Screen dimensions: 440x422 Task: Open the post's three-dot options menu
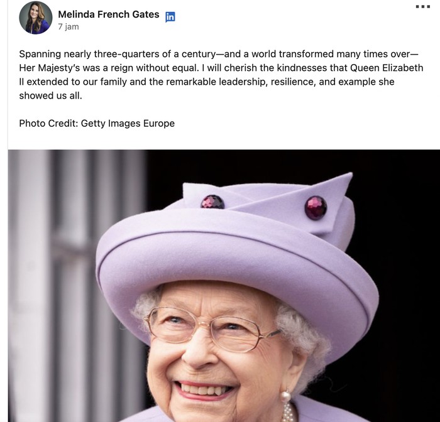pyautogui.click(x=423, y=6)
